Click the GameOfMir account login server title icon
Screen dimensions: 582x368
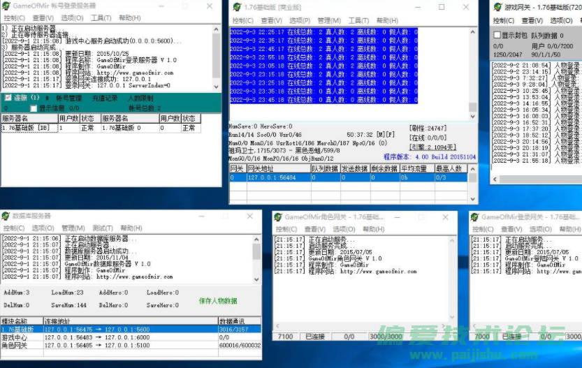point(6,6)
